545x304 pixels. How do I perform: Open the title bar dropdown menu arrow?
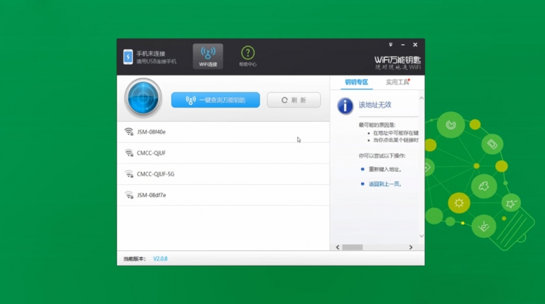click(390, 45)
